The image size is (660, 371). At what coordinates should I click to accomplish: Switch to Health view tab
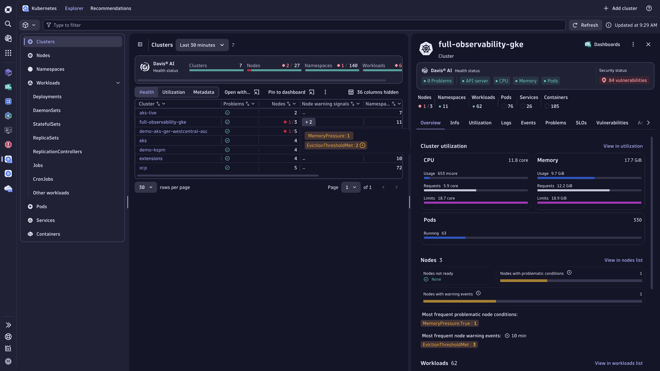[147, 92]
